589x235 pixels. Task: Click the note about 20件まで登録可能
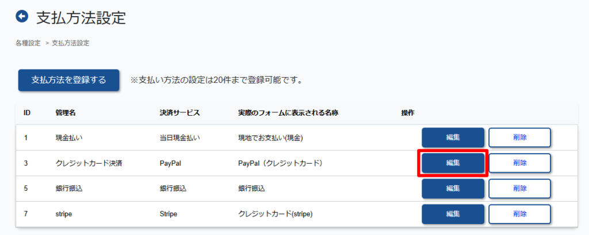216,81
